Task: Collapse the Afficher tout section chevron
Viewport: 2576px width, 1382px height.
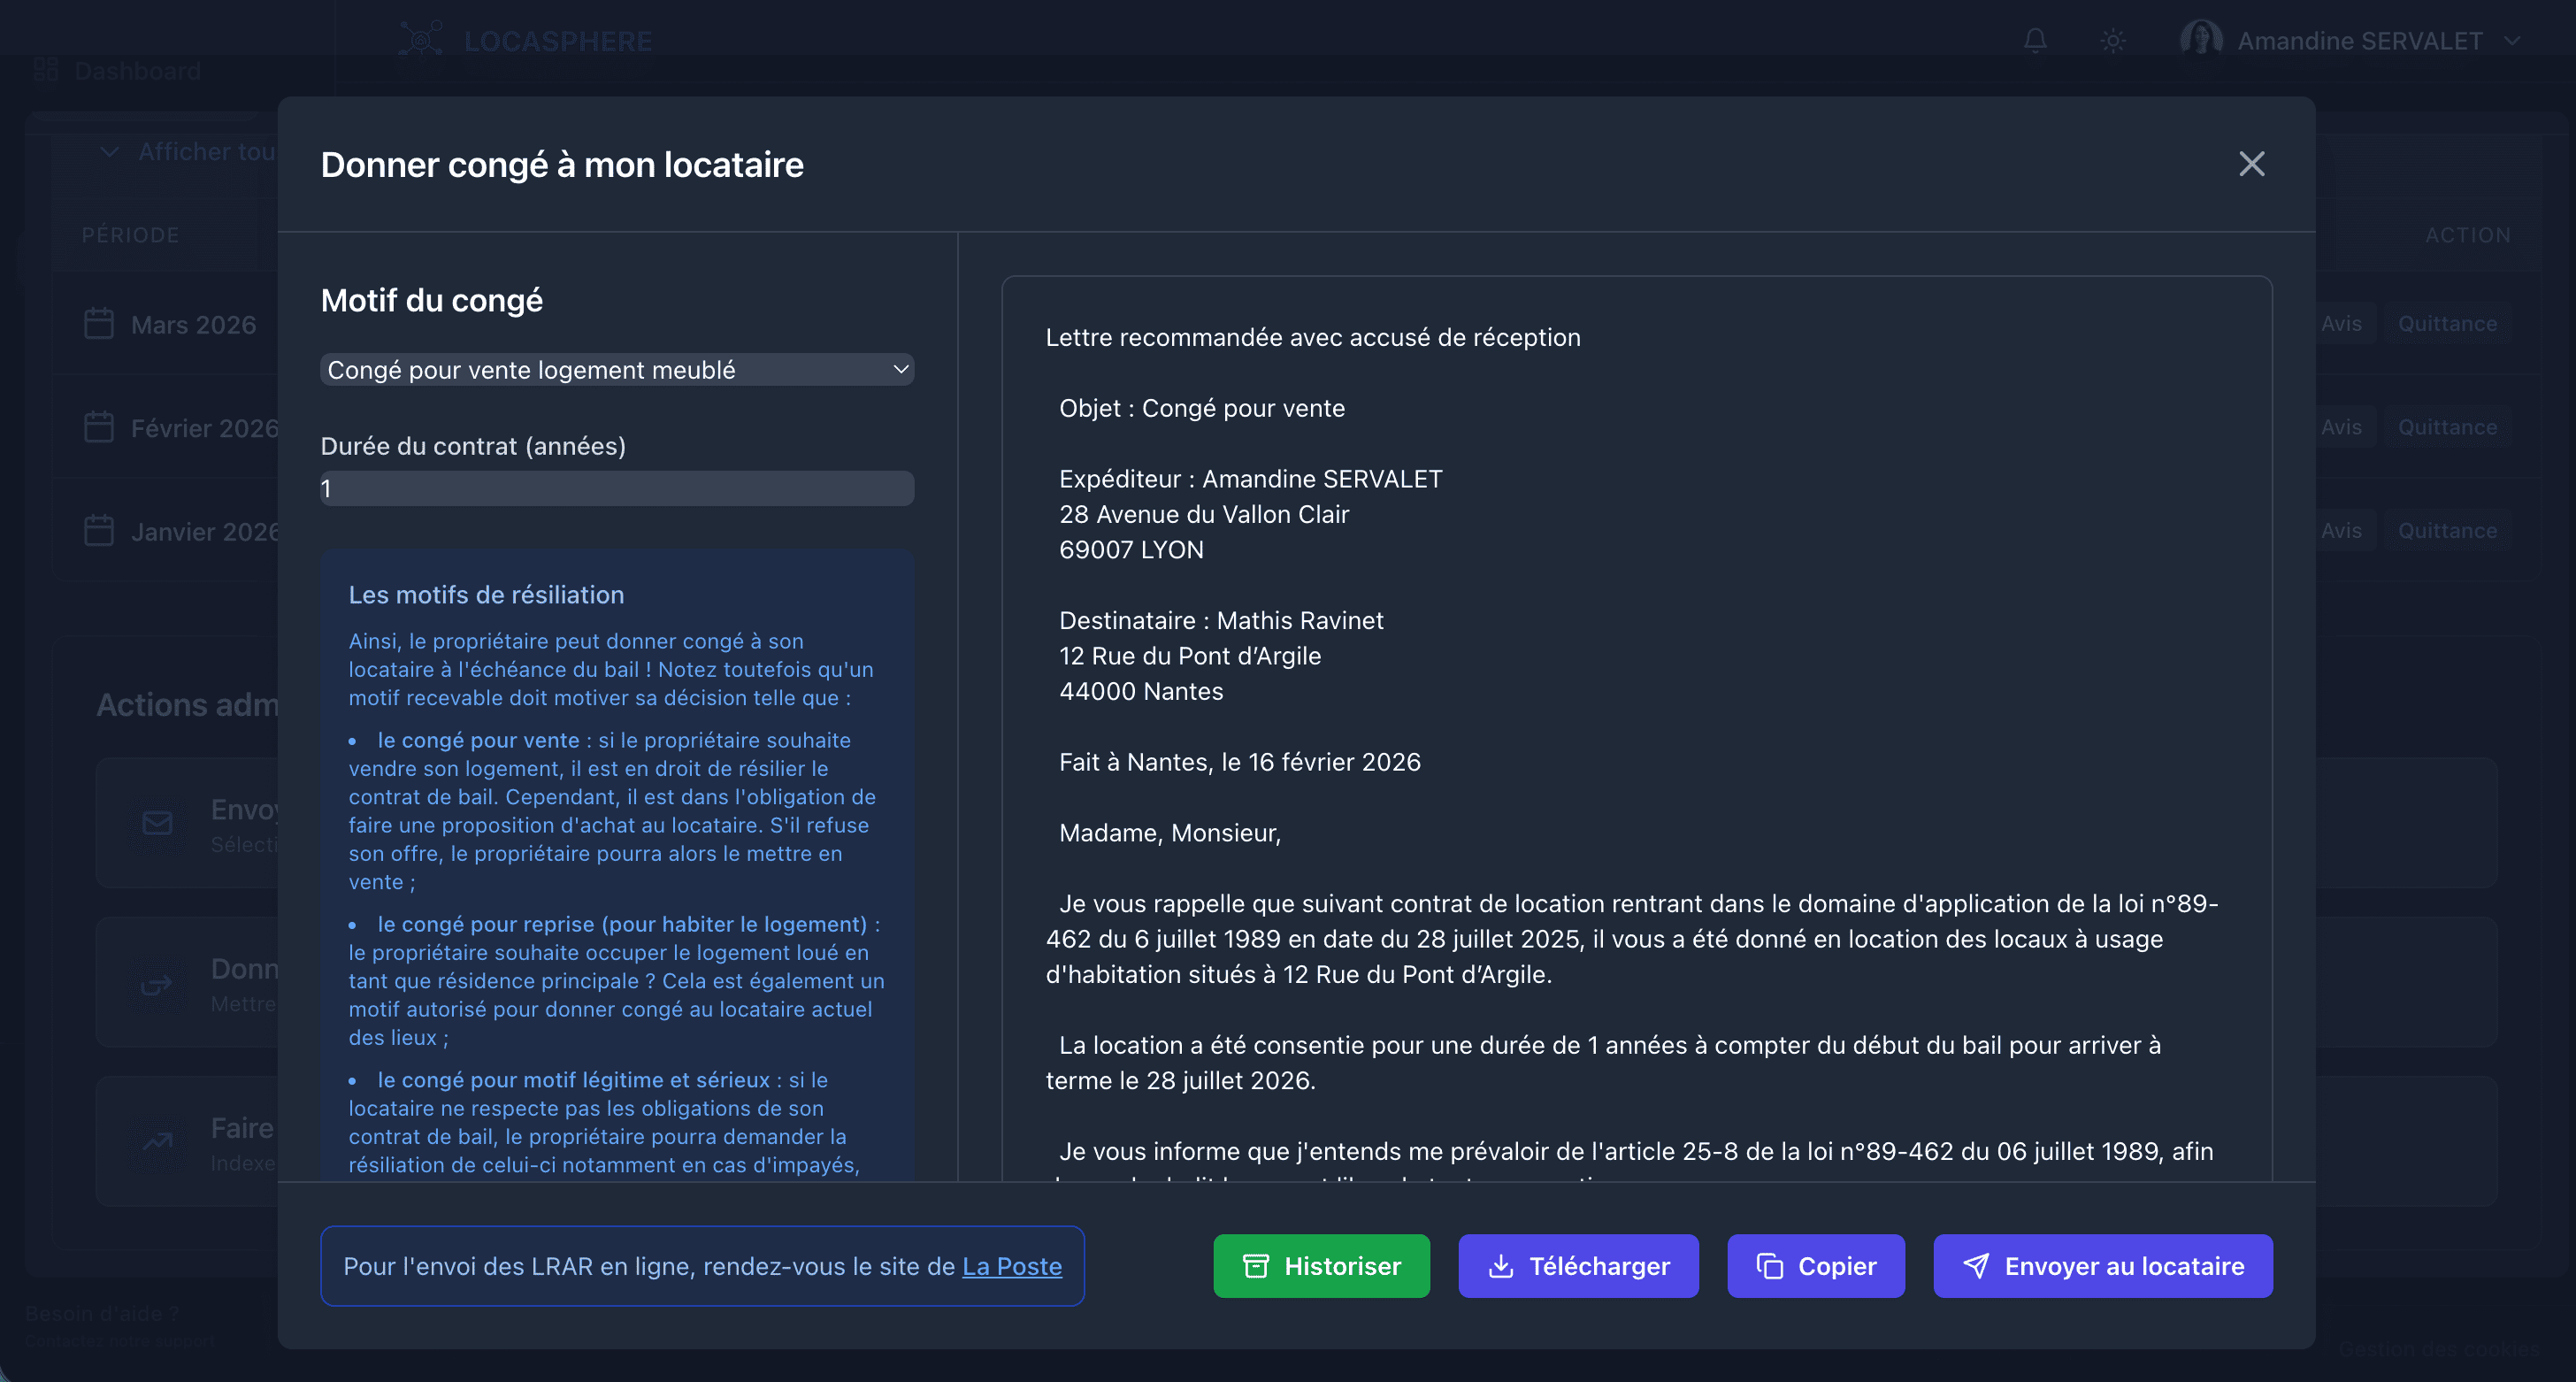Action: click(110, 151)
